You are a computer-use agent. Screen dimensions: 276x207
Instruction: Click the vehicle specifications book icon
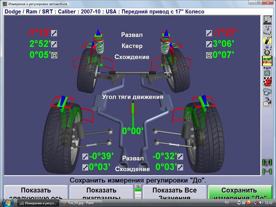click(x=267, y=30)
